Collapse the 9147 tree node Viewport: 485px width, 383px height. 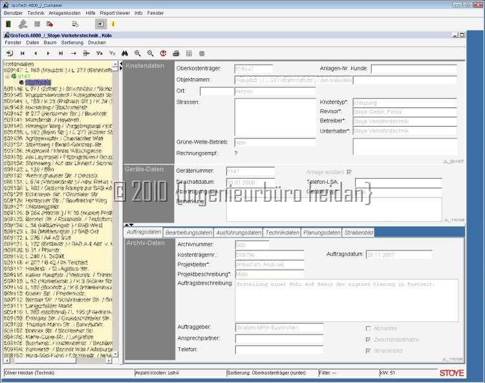point(7,76)
